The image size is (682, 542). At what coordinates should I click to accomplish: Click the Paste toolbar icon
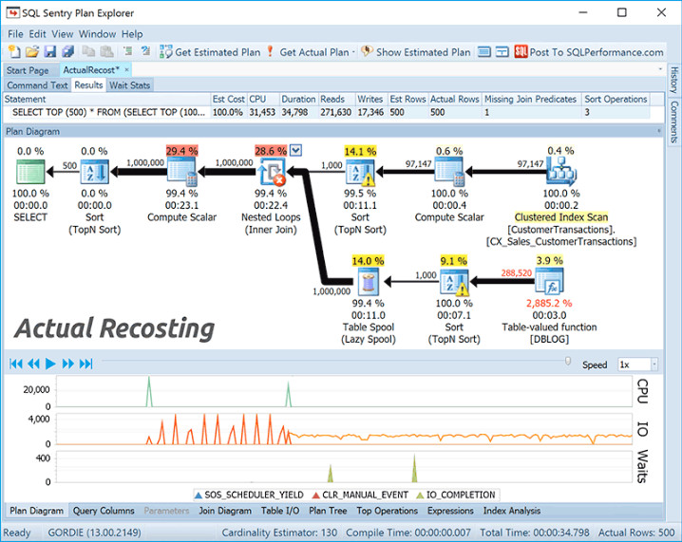(x=106, y=51)
